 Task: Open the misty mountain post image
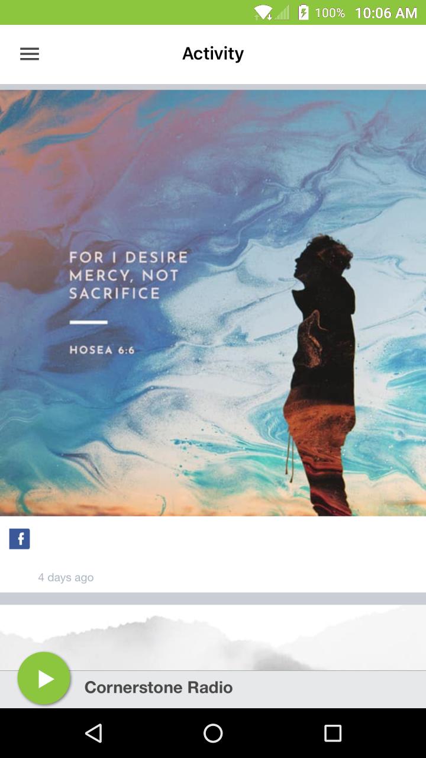click(213, 637)
